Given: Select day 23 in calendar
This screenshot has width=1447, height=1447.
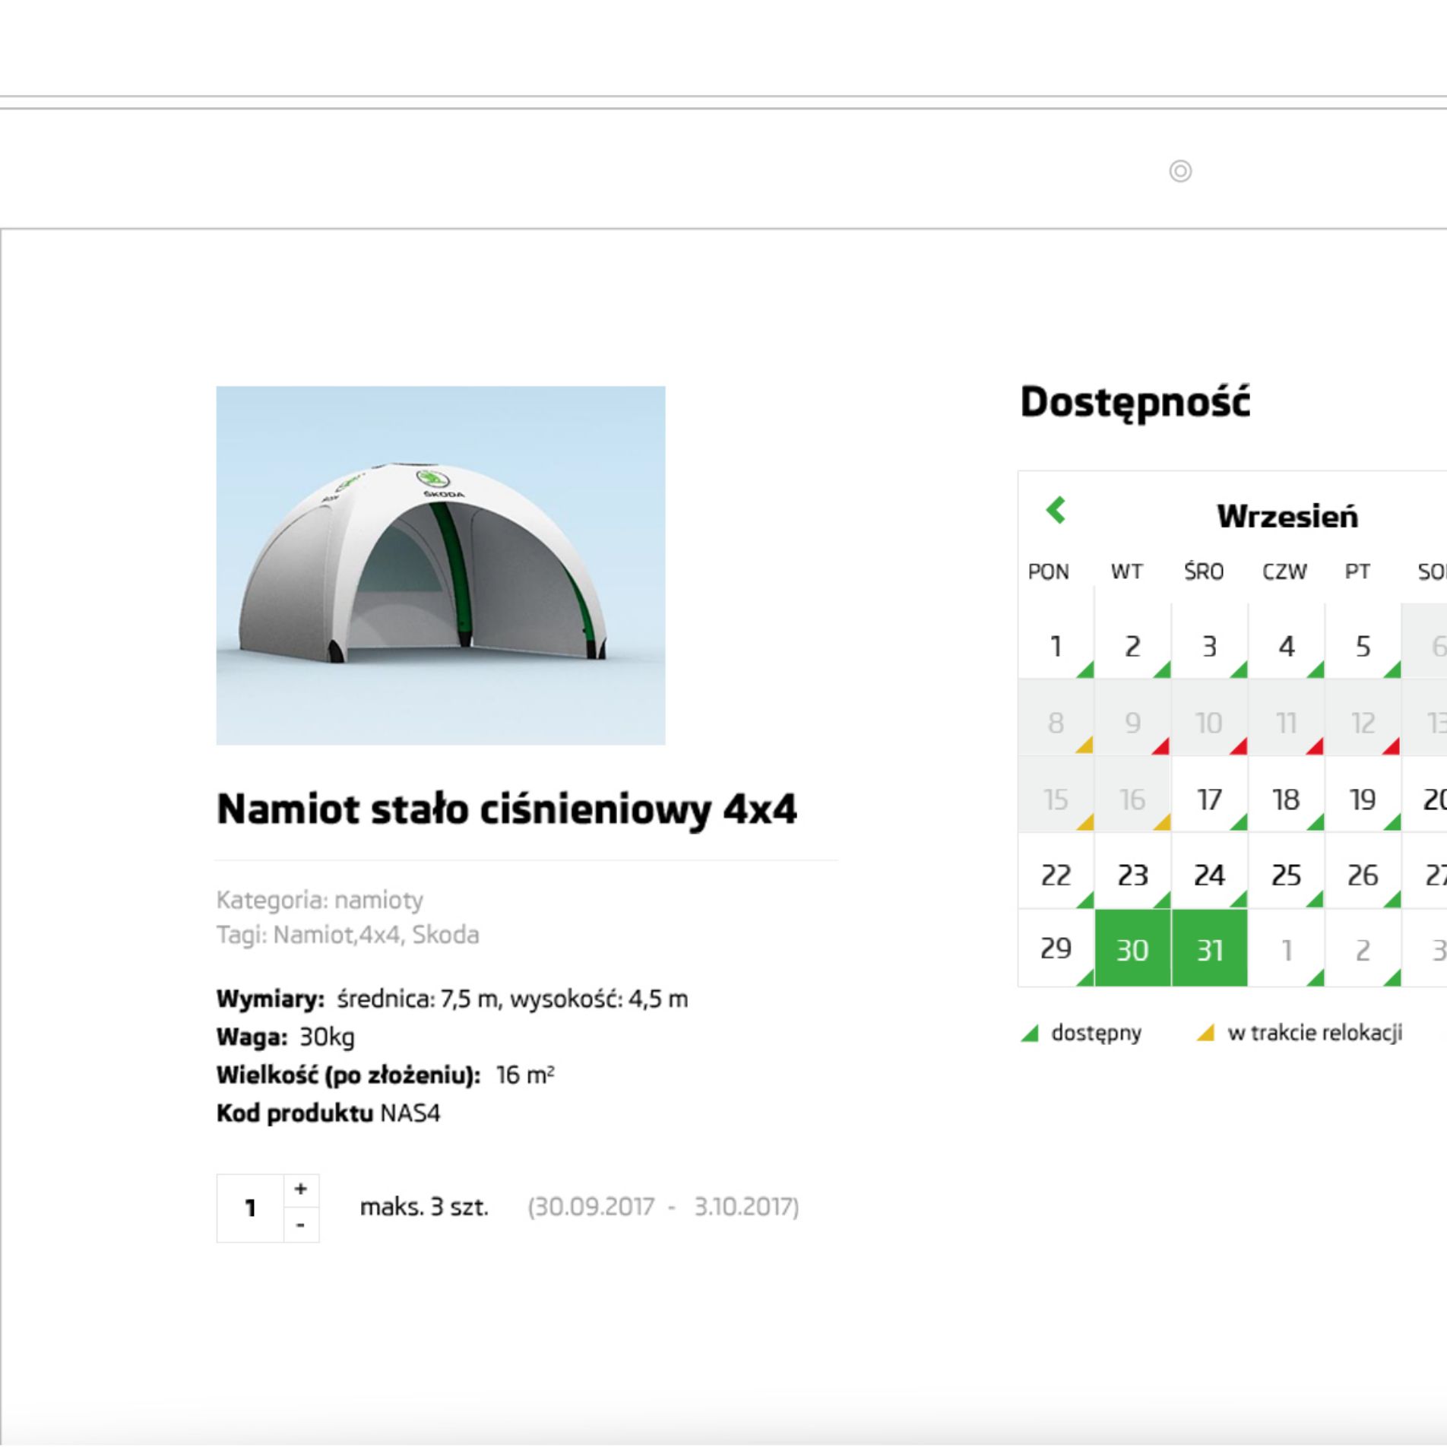Looking at the screenshot, I should [x=1132, y=871].
